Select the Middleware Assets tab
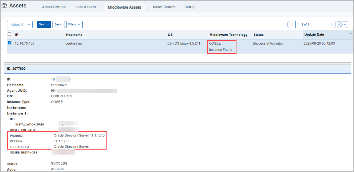 click(124, 7)
